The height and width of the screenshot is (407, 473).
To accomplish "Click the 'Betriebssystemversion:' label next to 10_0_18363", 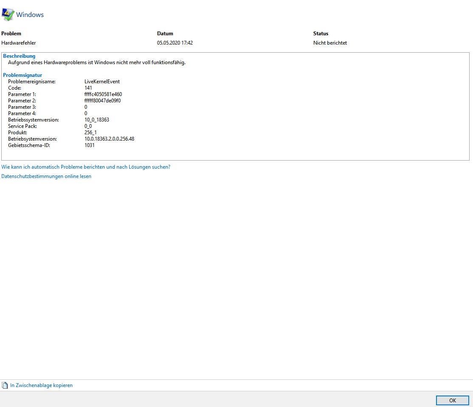I will (x=34, y=120).
